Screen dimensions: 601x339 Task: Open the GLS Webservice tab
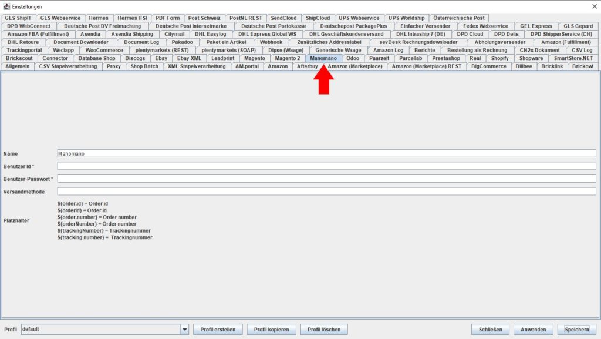[x=60, y=18]
